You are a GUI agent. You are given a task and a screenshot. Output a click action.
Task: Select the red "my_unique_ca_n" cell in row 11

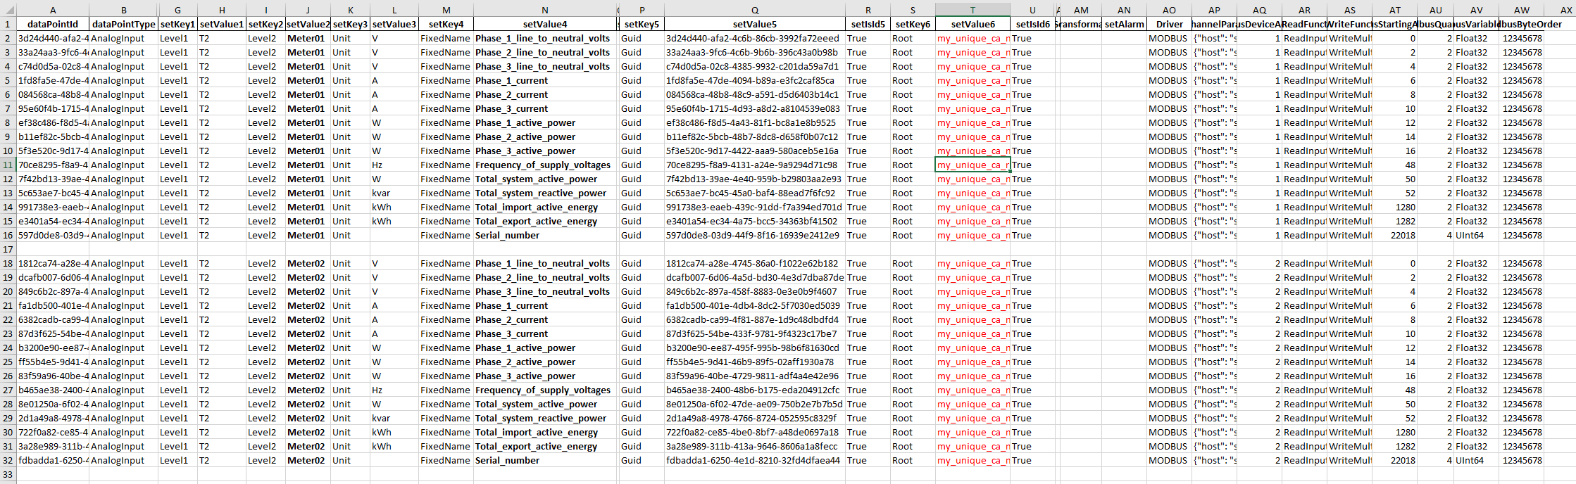pyautogui.click(x=973, y=165)
